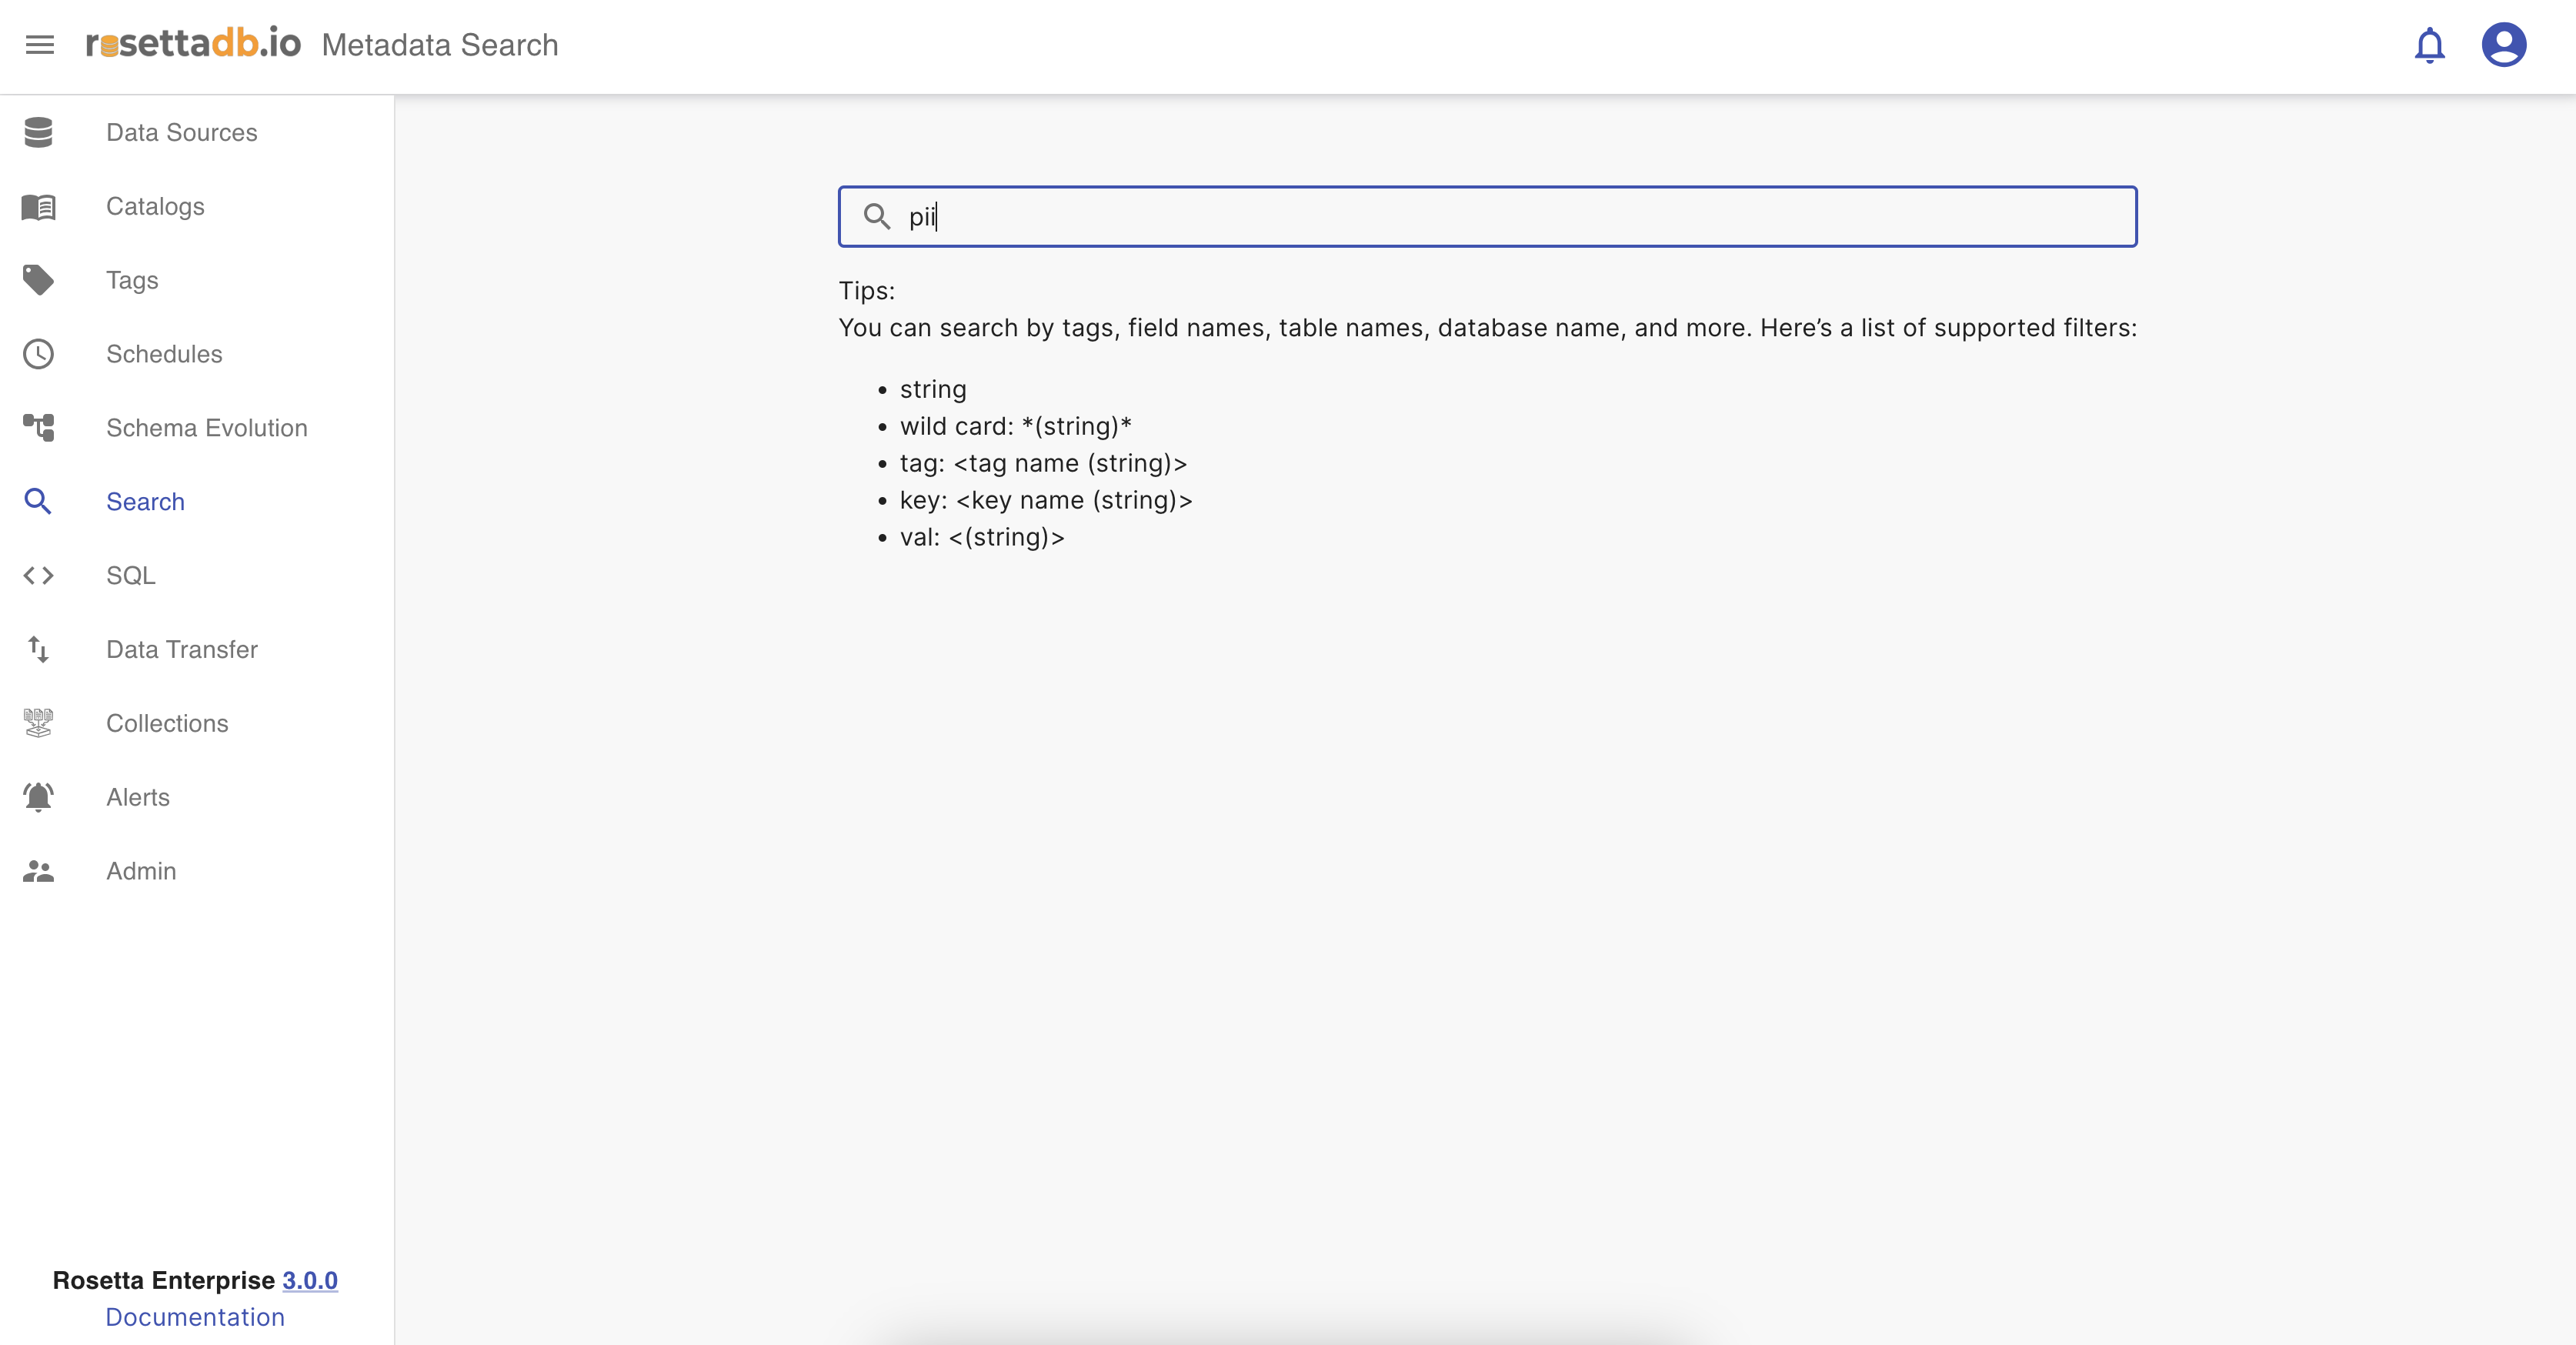The height and width of the screenshot is (1345, 2576).
Task: Click the Schedules clock icon
Action: 38,354
